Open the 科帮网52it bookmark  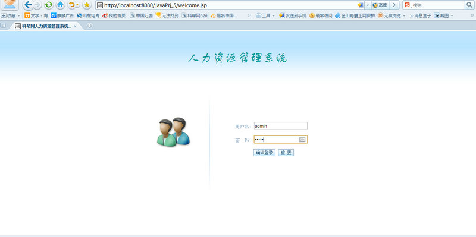click(x=195, y=15)
